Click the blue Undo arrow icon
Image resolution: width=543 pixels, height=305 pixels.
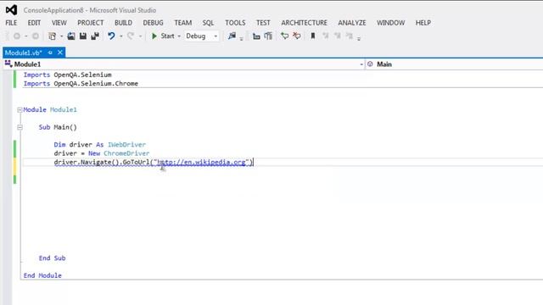111,36
